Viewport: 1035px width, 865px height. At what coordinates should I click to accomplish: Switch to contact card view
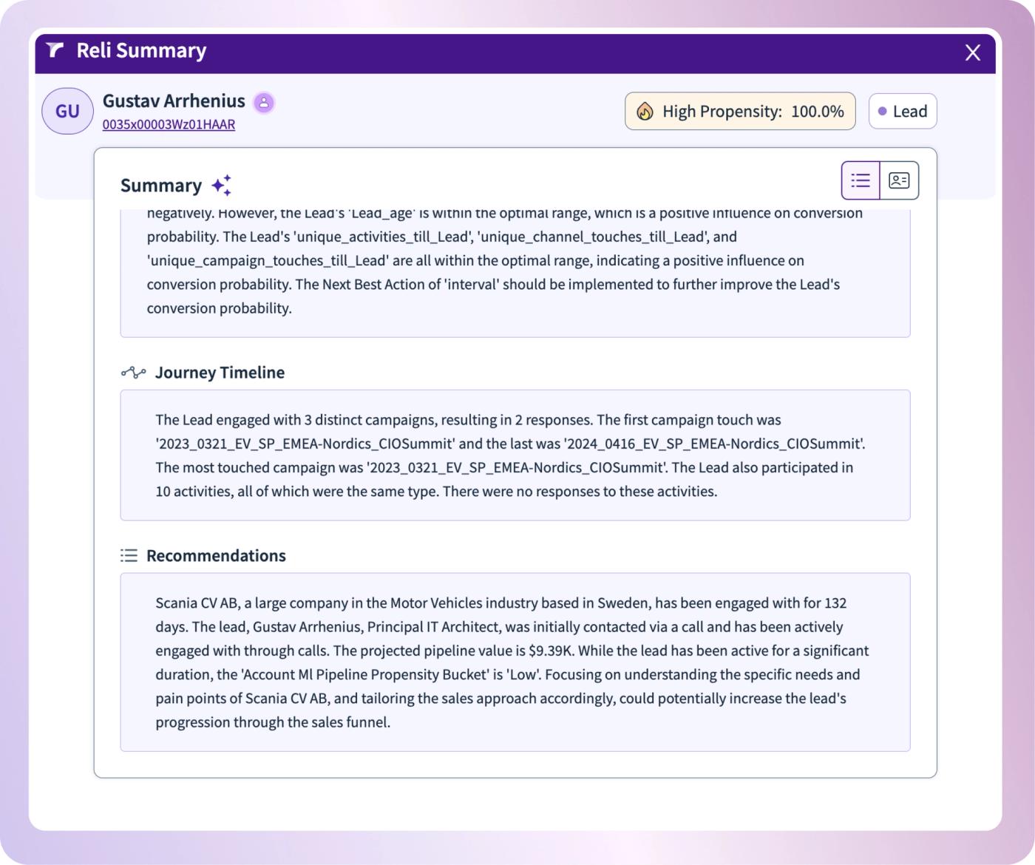click(x=899, y=180)
